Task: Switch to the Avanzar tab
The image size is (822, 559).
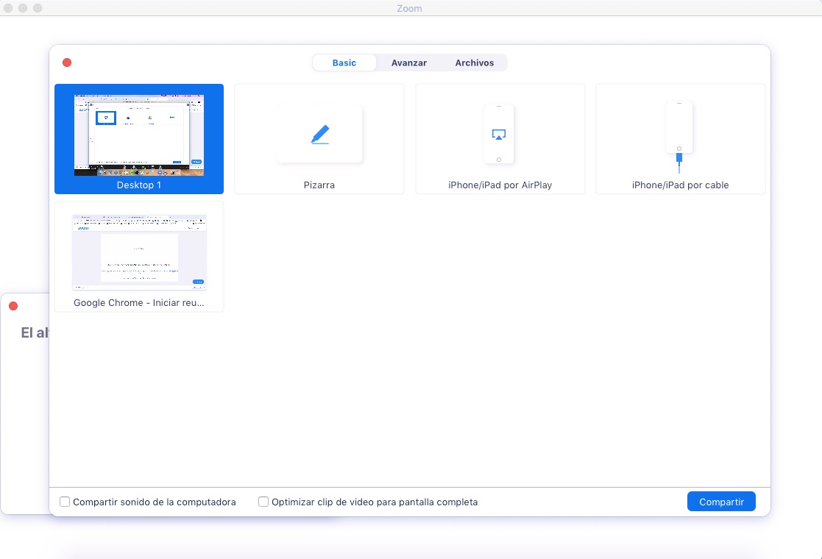Action: [x=409, y=63]
